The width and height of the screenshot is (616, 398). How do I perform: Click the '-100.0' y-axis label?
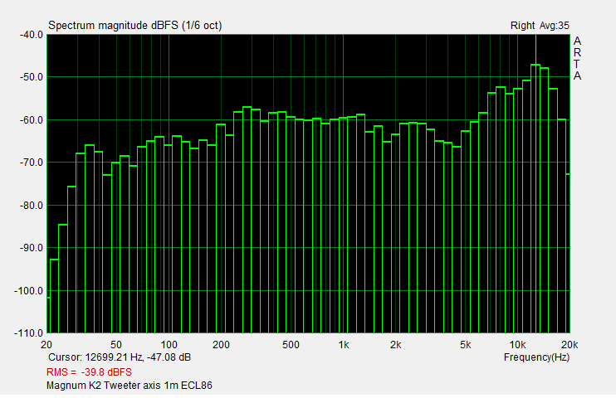[x=29, y=291]
